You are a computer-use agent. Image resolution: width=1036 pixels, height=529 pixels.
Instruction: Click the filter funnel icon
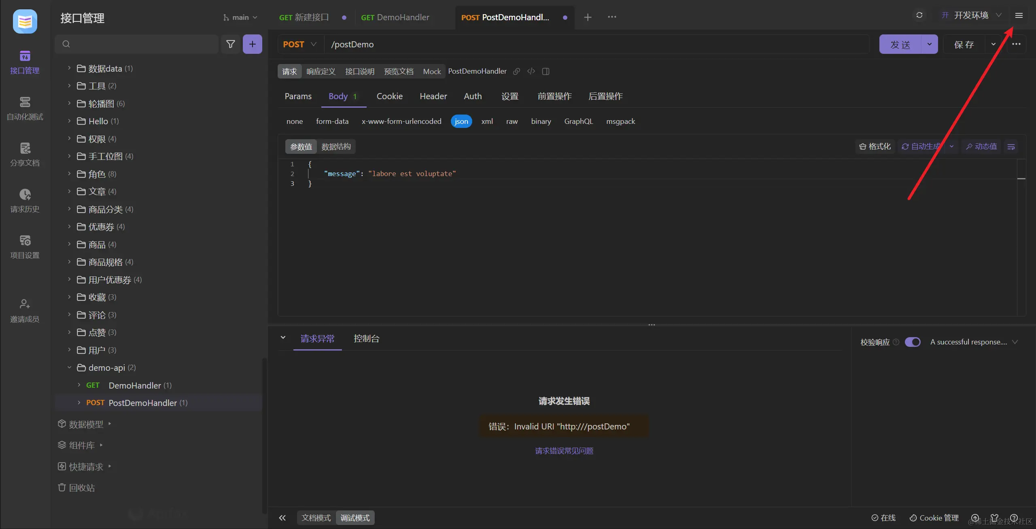tap(230, 44)
